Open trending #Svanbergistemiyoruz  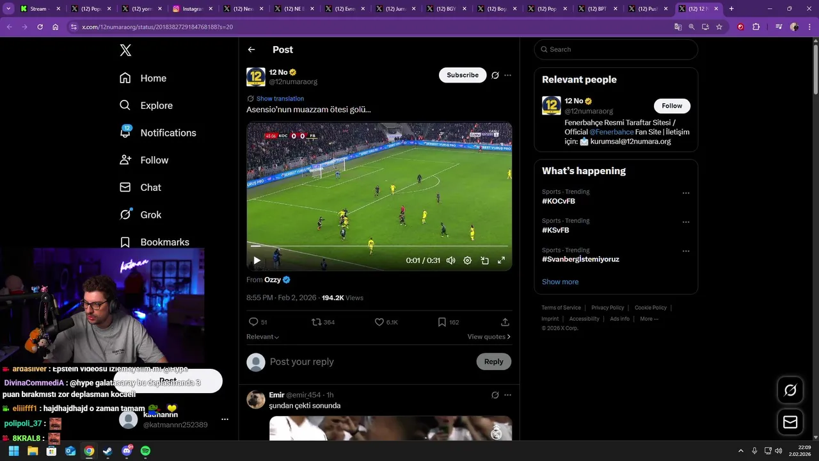click(x=580, y=259)
